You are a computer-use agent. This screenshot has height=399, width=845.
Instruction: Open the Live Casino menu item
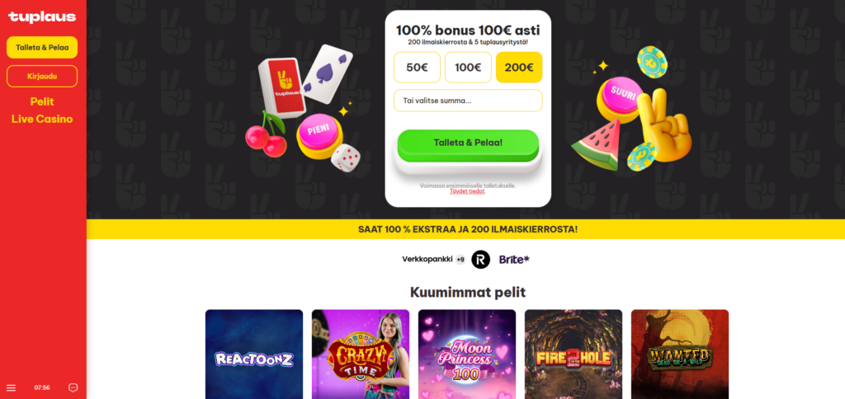coord(42,119)
